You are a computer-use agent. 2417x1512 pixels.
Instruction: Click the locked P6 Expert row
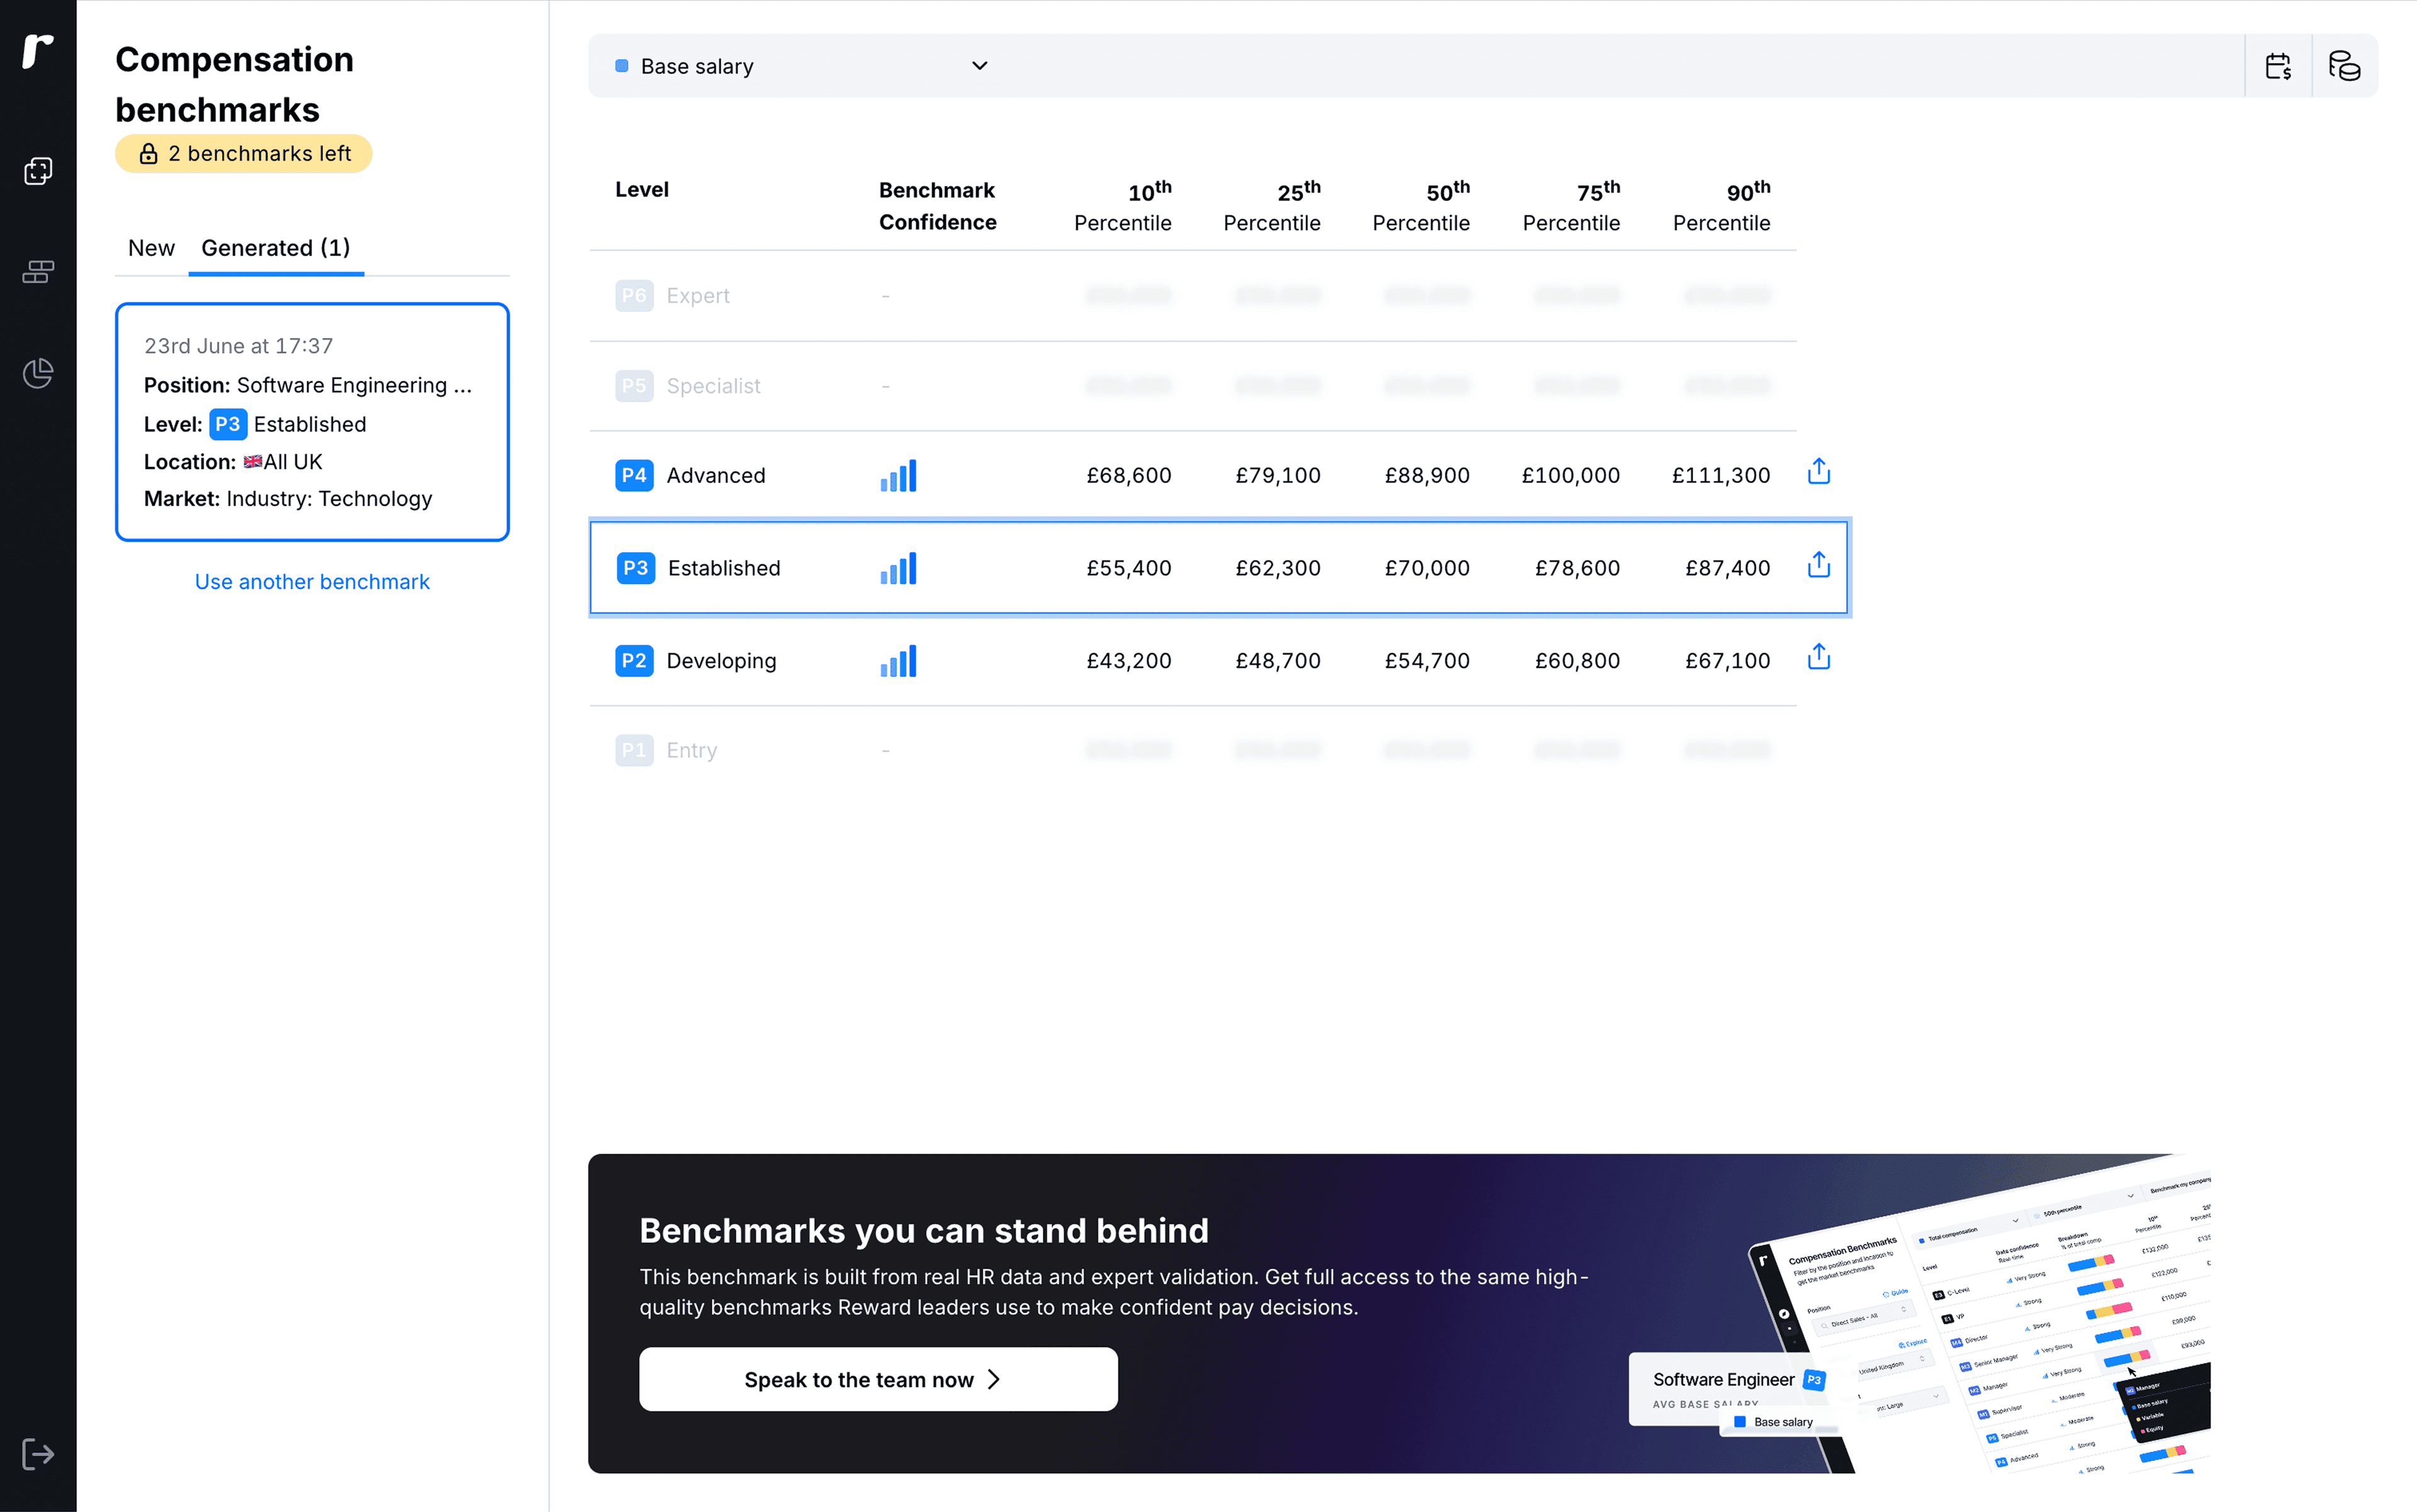[x=1193, y=296]
